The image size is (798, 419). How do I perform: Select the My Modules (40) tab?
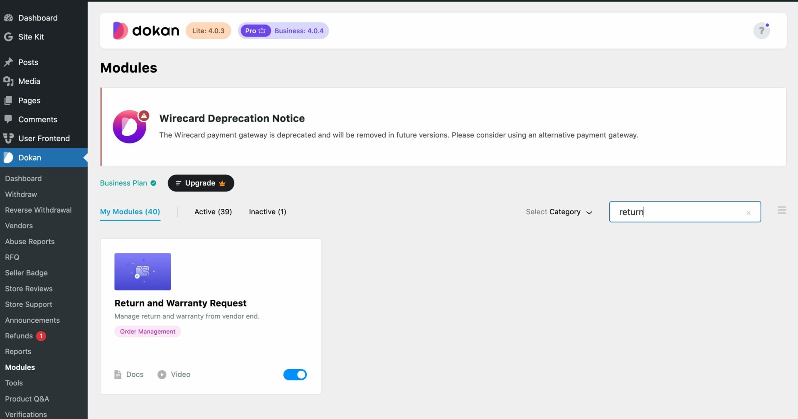pyautogui.click(x=130, y=212)
